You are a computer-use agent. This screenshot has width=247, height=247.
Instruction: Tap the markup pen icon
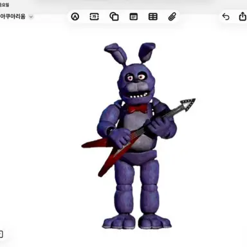(75, 17)
